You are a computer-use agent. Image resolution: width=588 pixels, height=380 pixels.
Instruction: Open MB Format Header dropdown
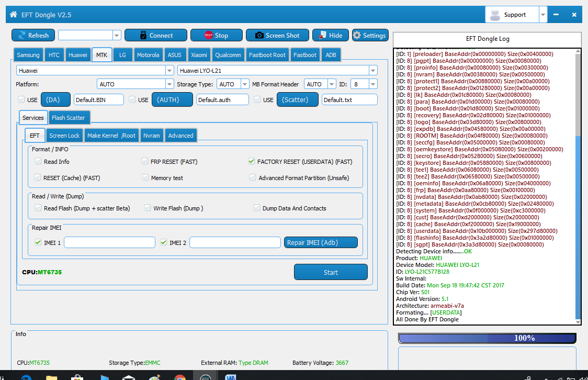(x=332, y=84)
